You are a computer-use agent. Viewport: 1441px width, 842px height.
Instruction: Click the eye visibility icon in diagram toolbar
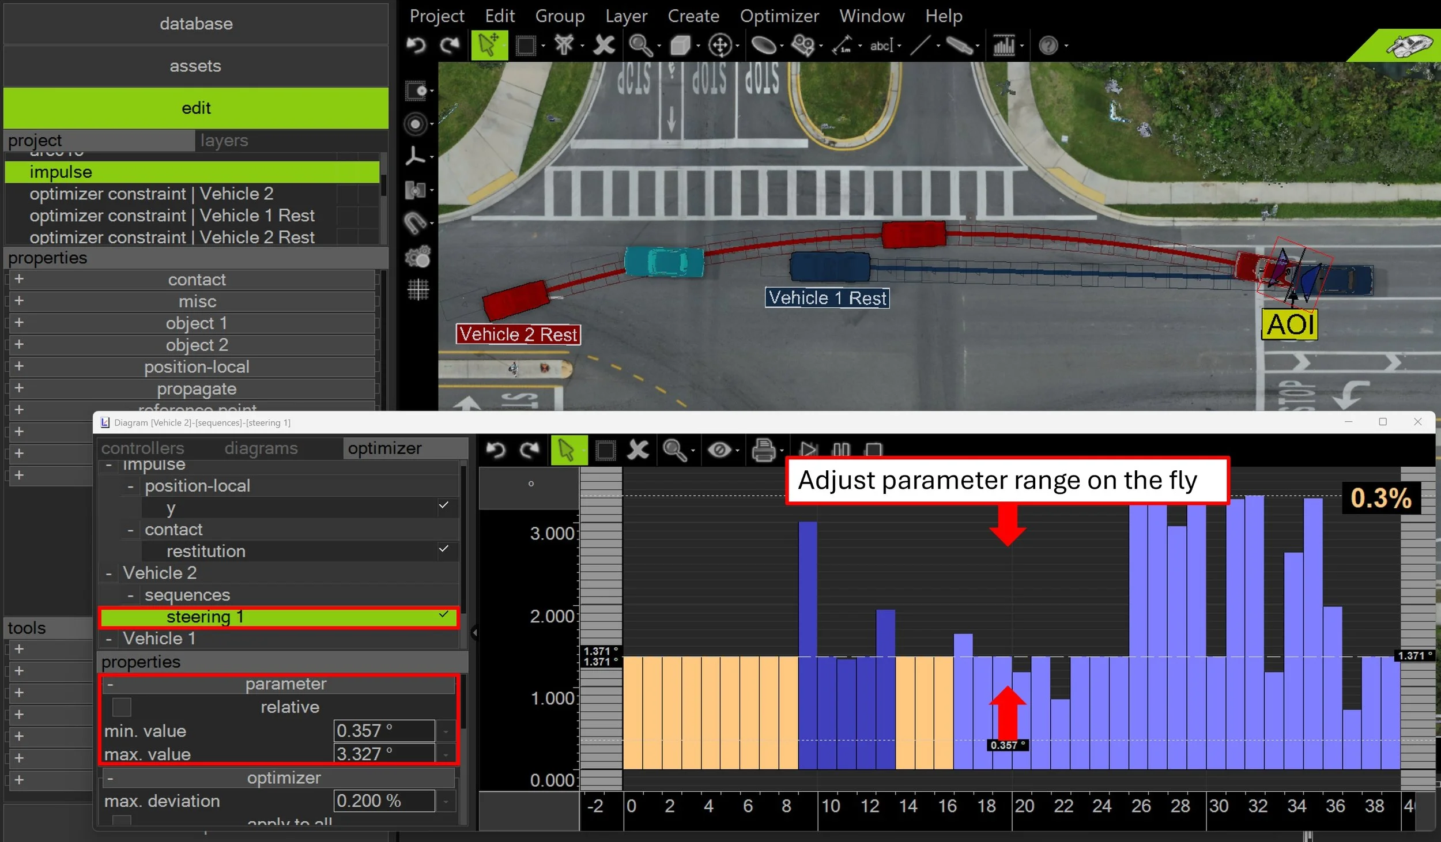(719, 450)
